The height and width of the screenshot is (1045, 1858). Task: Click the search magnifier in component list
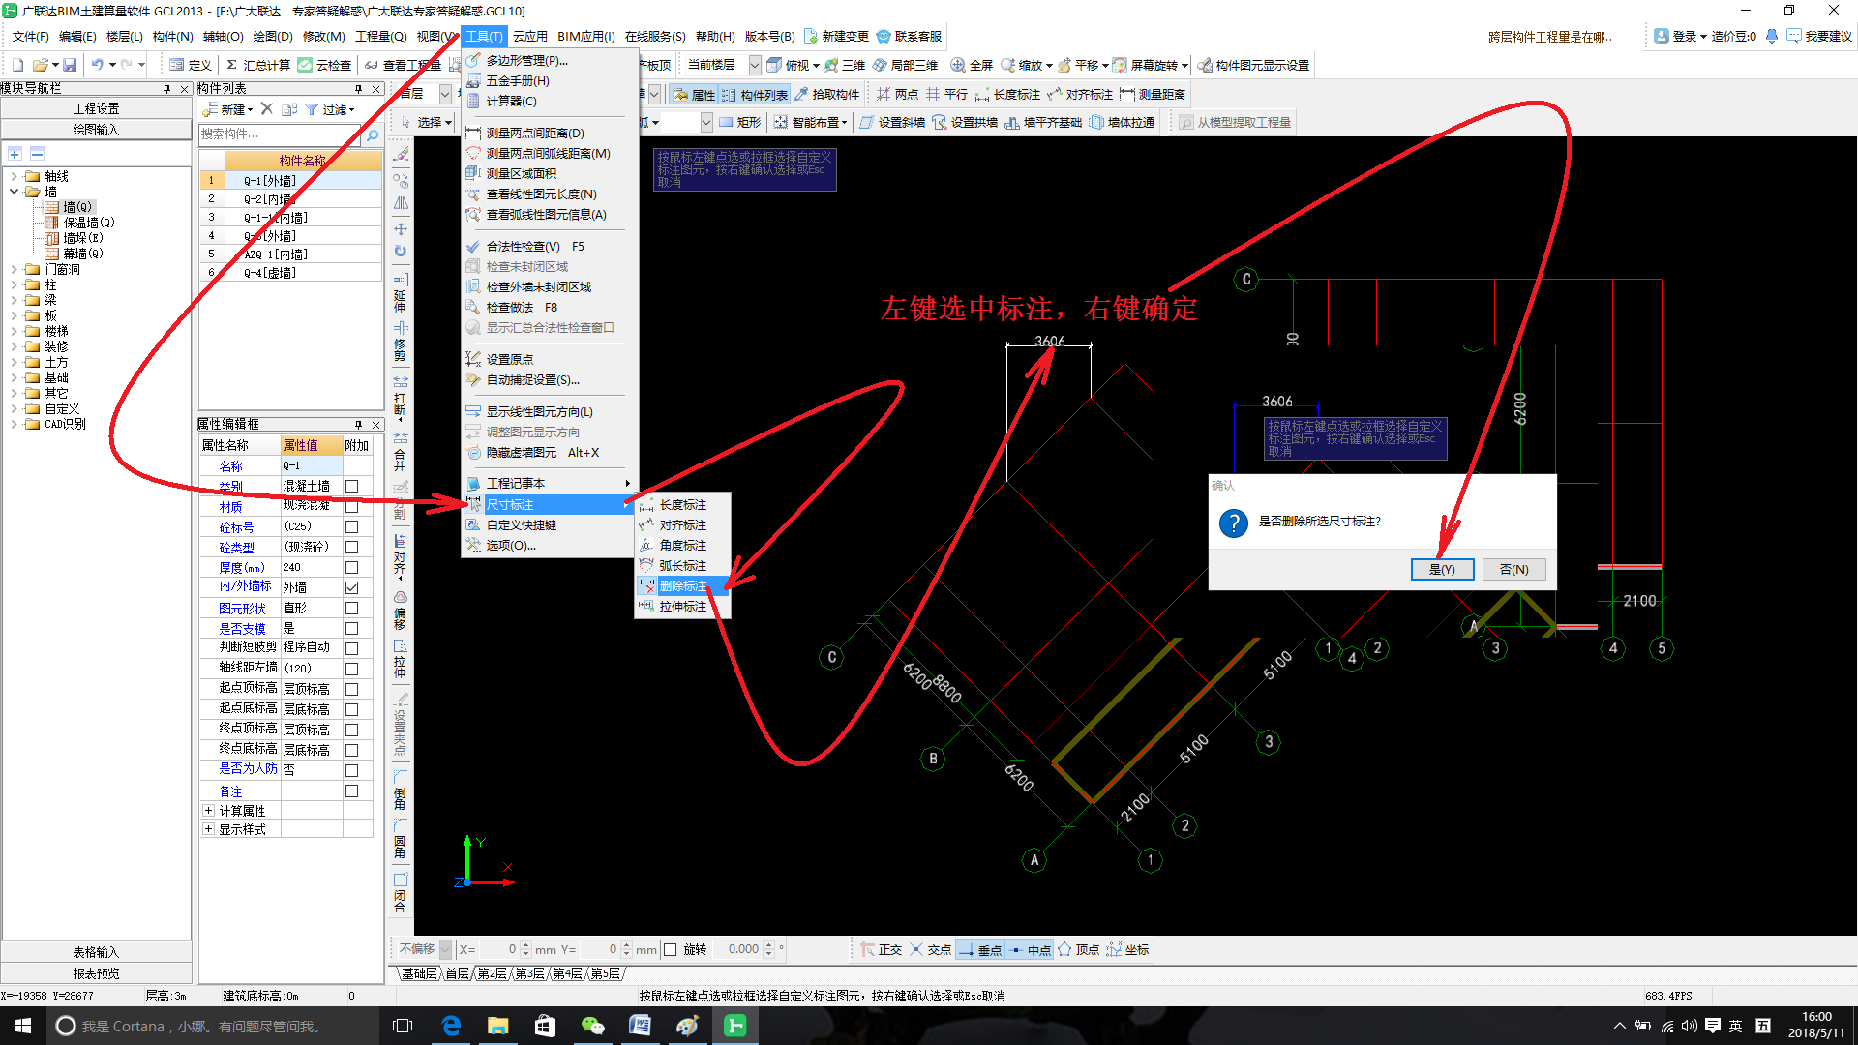(372, 134)
